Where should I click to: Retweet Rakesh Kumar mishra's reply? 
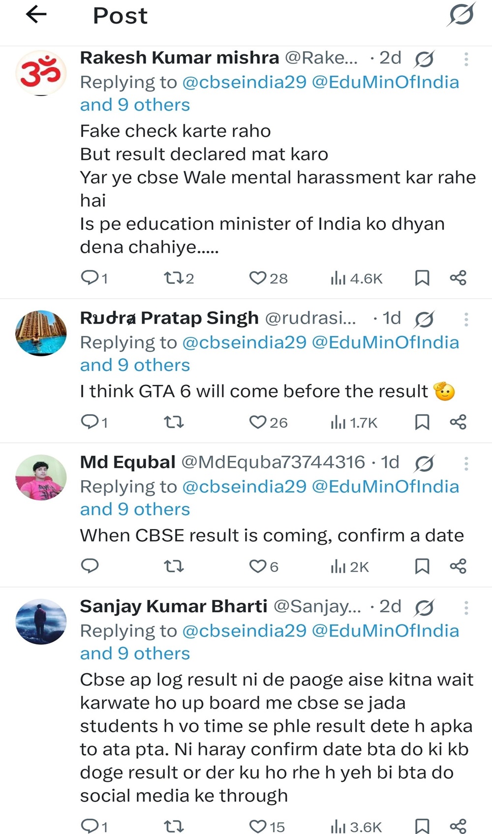tap(174, 278)
